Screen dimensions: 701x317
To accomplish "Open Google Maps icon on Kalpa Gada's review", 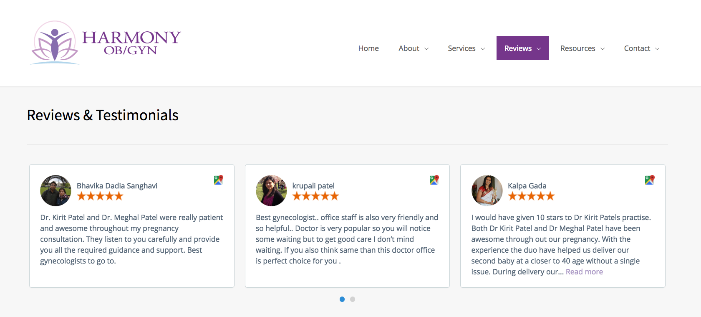I will point(650,180).
